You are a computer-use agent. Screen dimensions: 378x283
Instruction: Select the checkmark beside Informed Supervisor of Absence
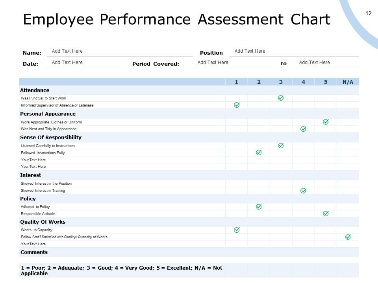click(236, 105)
